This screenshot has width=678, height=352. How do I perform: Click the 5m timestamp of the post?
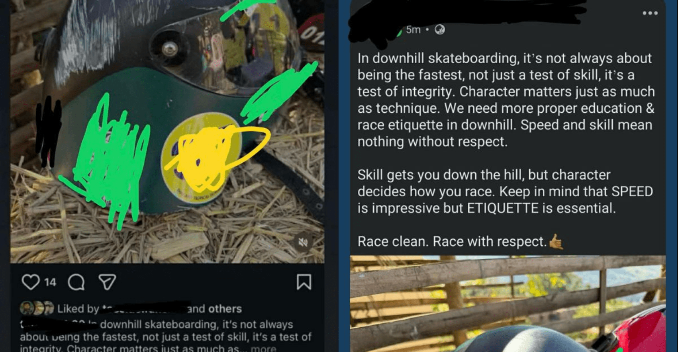pos(413,30)
